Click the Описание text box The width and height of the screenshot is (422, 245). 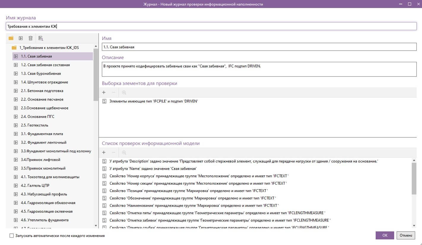(259, 69)
